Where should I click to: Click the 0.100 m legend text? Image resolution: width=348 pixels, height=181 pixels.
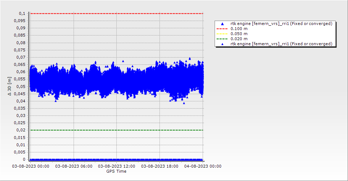pyautogui.click(x=239, y=29)
